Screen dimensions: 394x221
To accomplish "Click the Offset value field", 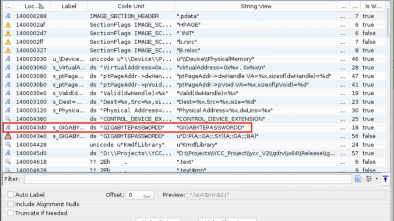I will pyautogui.click(x=140, y=195).
